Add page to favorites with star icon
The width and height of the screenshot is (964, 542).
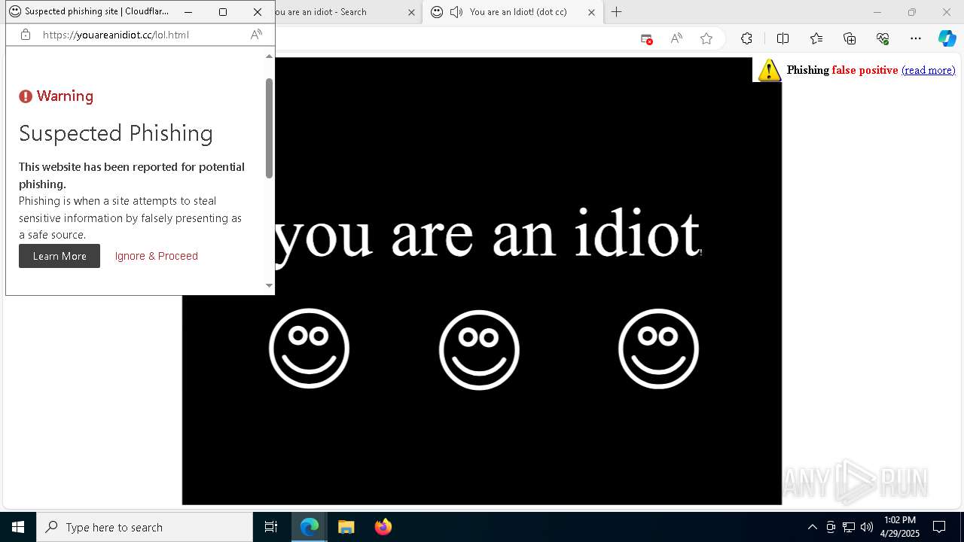pyautogui.click(x=706, y=38)
